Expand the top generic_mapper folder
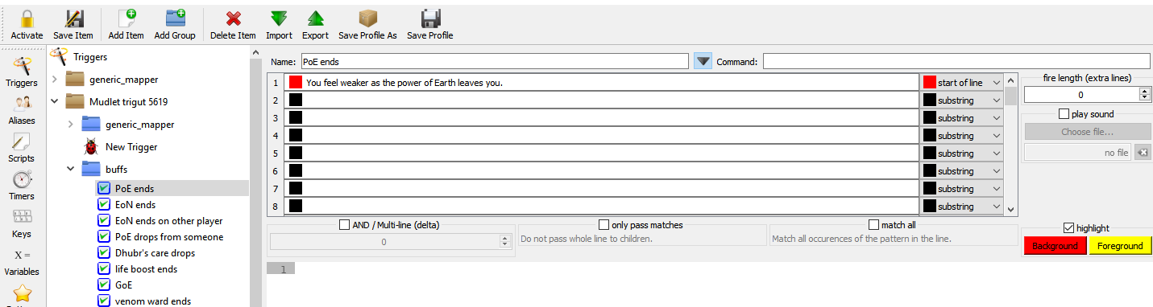The image size is (1153, 307). pyautogui.click(x=55, y=79)
